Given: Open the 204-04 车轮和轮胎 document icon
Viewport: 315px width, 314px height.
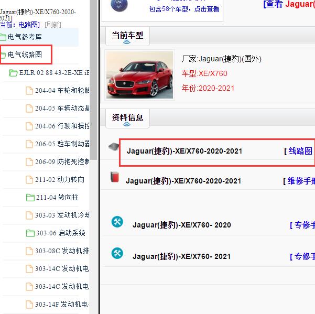Looking at the screenshot, I should click(29, 91).
